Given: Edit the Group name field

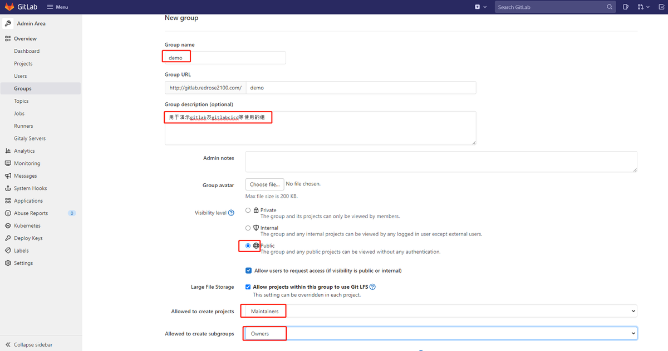Looking at the screenshot, I should [x=225, y=58].
